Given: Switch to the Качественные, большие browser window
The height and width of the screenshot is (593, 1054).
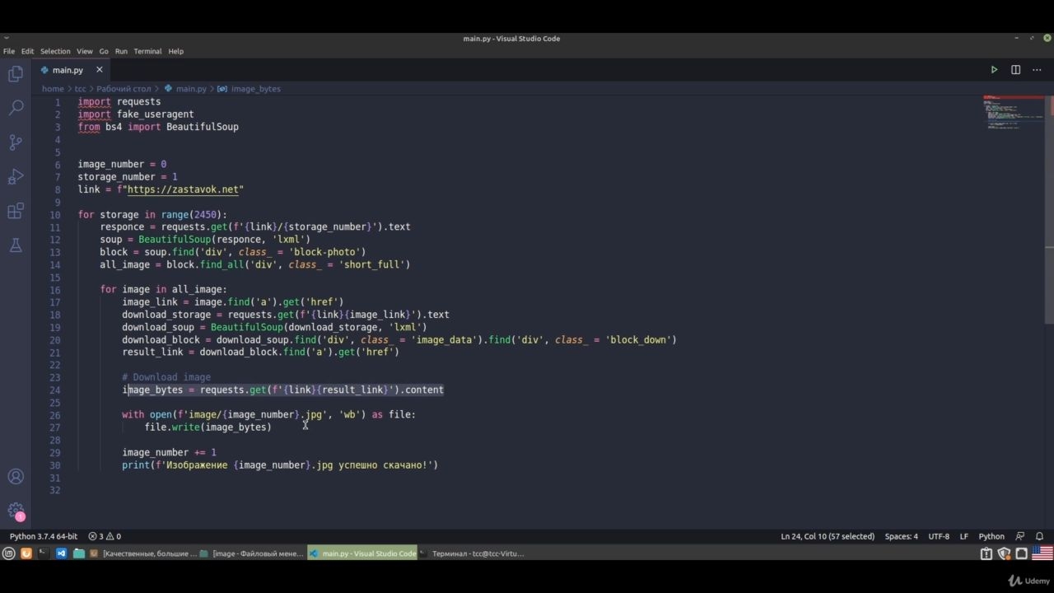Looking at the screenshot, I should 143,553.
